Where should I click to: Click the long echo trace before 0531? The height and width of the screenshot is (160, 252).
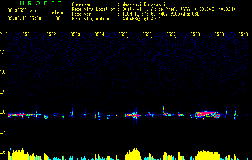[24, 115]
